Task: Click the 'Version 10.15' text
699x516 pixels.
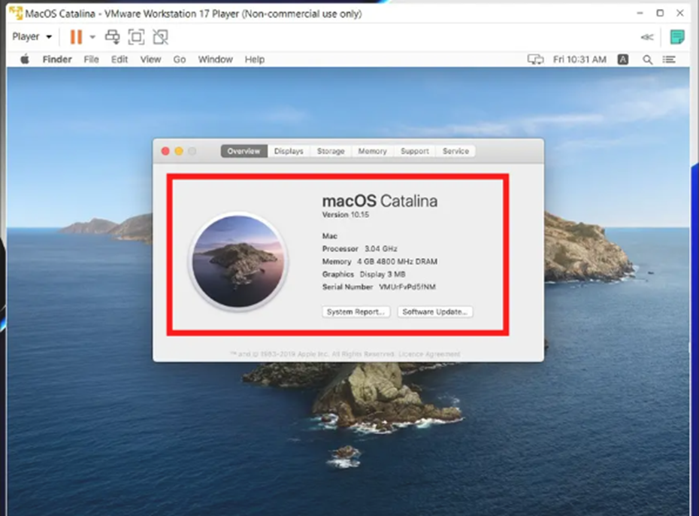Action: click(x=346, y=214)
